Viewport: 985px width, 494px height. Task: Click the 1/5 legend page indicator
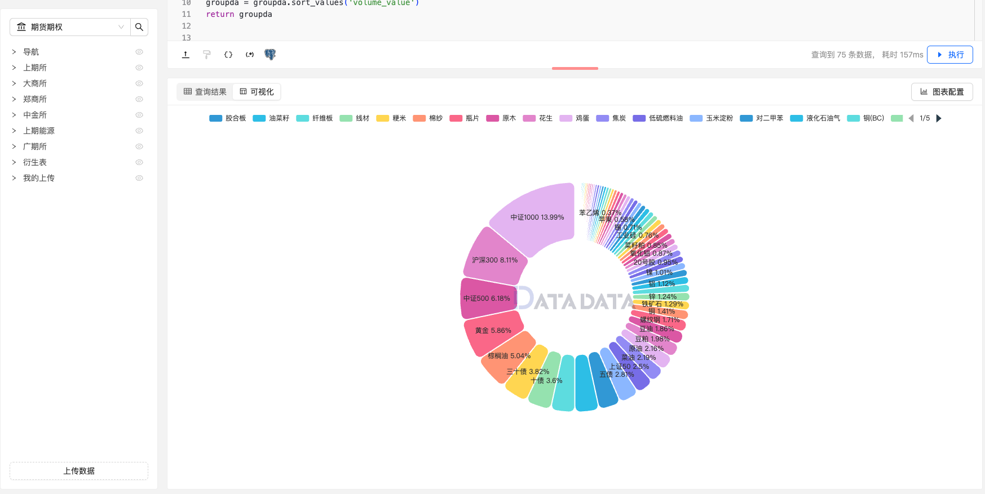(925, 118)
